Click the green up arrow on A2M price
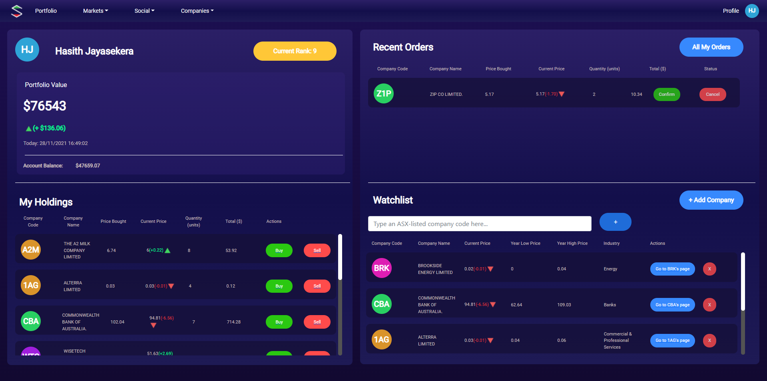Viewport: 767px width, 381px height. [167, 250]
